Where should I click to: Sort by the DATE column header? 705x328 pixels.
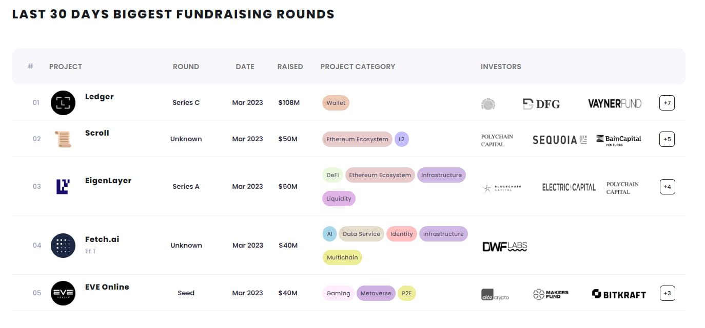[245, 67]
